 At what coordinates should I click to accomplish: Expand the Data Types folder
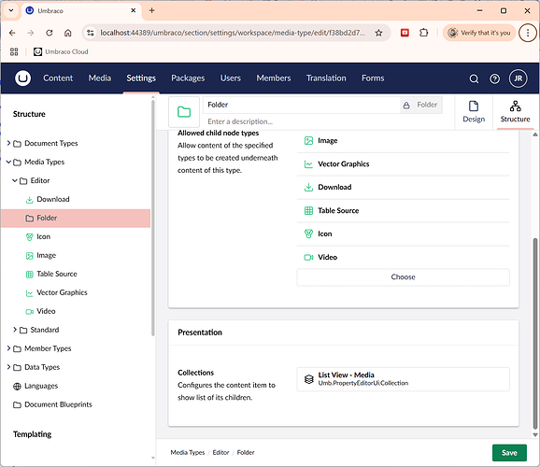click(x=8, y=367)
